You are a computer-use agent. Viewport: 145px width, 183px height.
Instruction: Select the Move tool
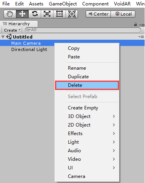(22, 14)
